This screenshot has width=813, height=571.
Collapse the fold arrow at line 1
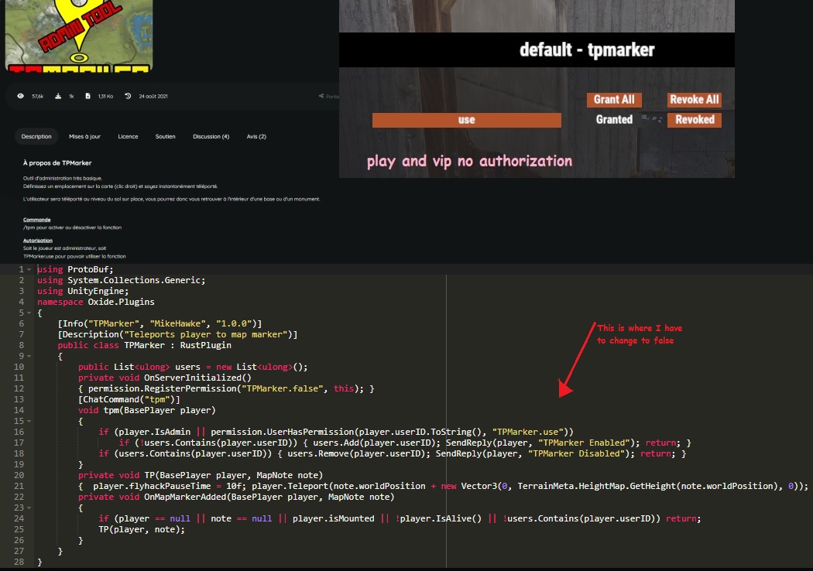pos(29,269)
